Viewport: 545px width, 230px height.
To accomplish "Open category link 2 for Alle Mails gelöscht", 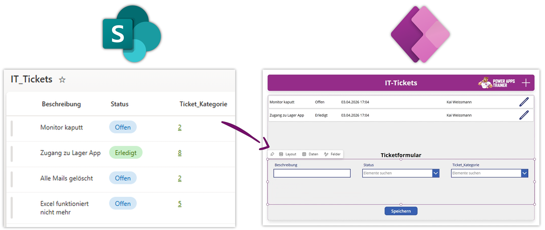I will (180, 178).
